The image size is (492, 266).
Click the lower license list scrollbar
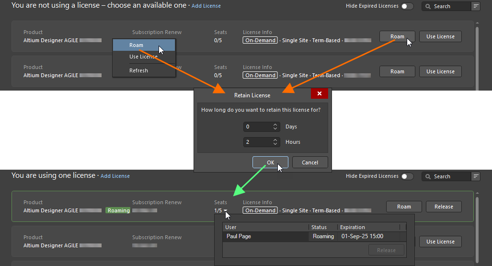click(477, 229)
